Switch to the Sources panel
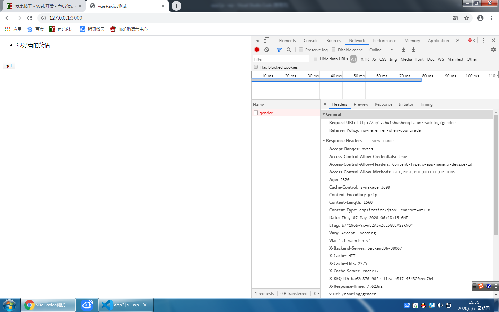The image size is (499, 312). [334, 40]
